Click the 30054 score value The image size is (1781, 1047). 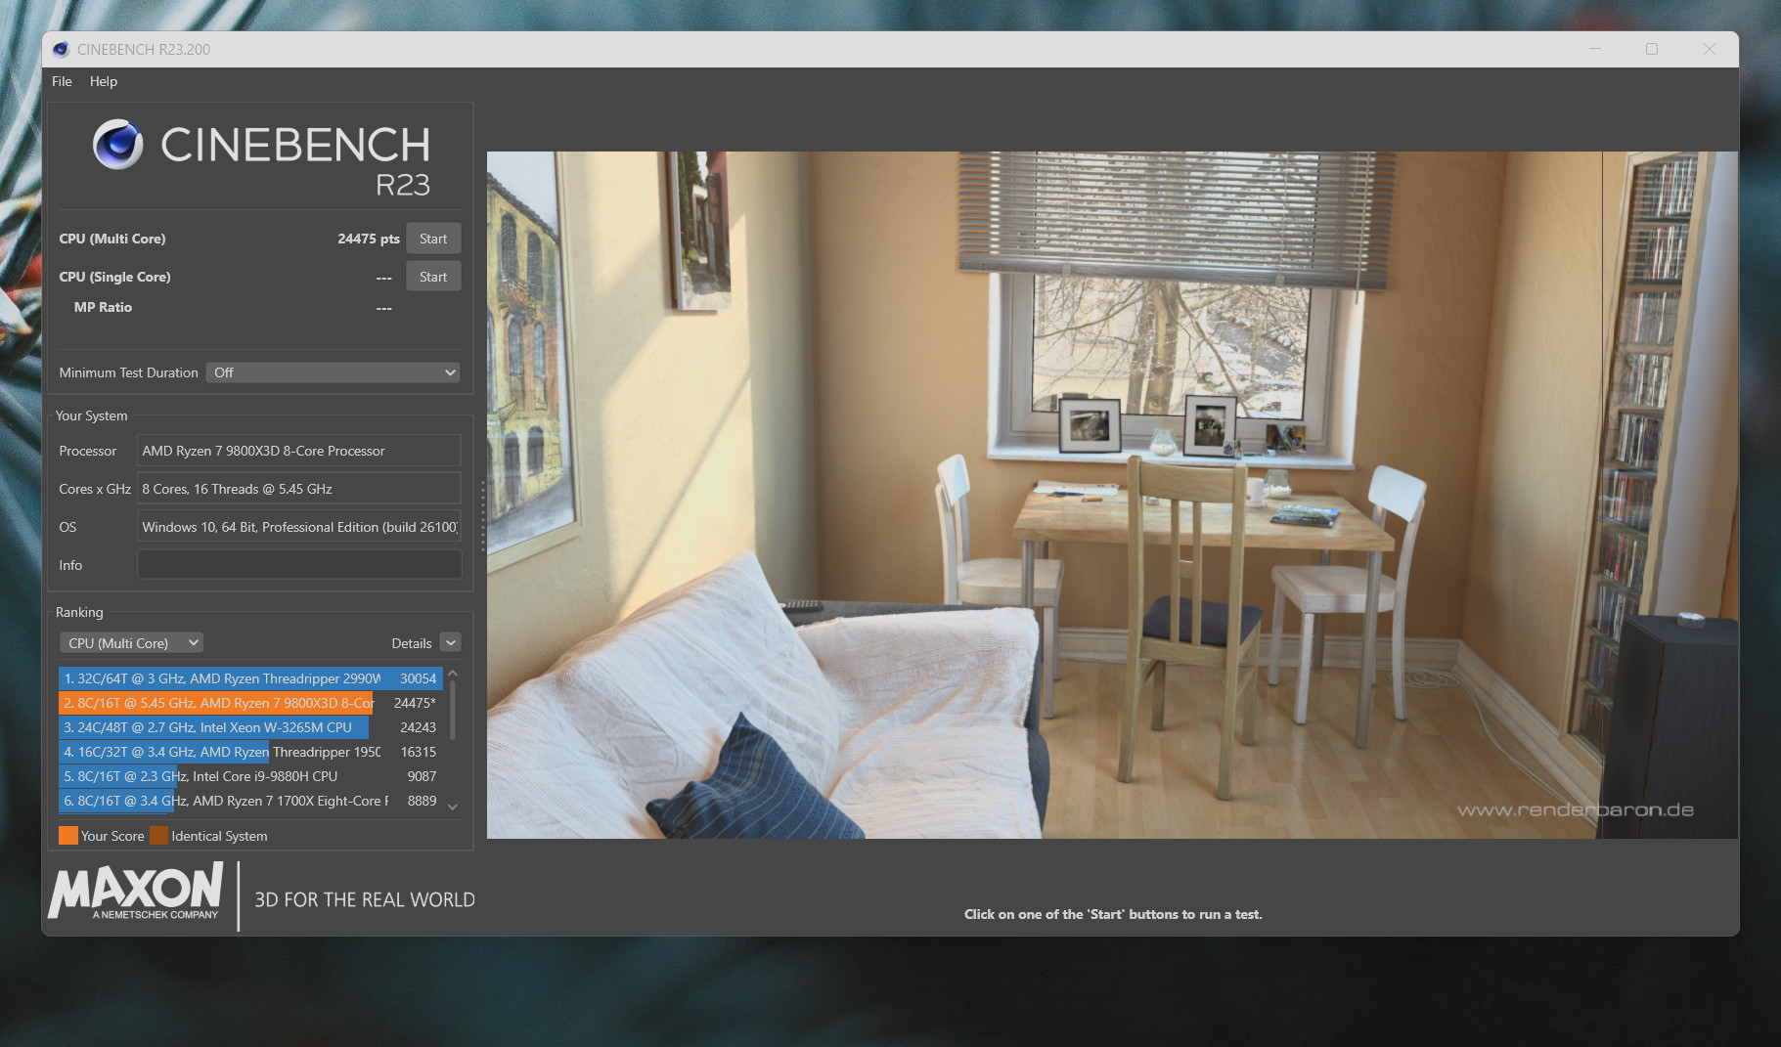[418, 678]
